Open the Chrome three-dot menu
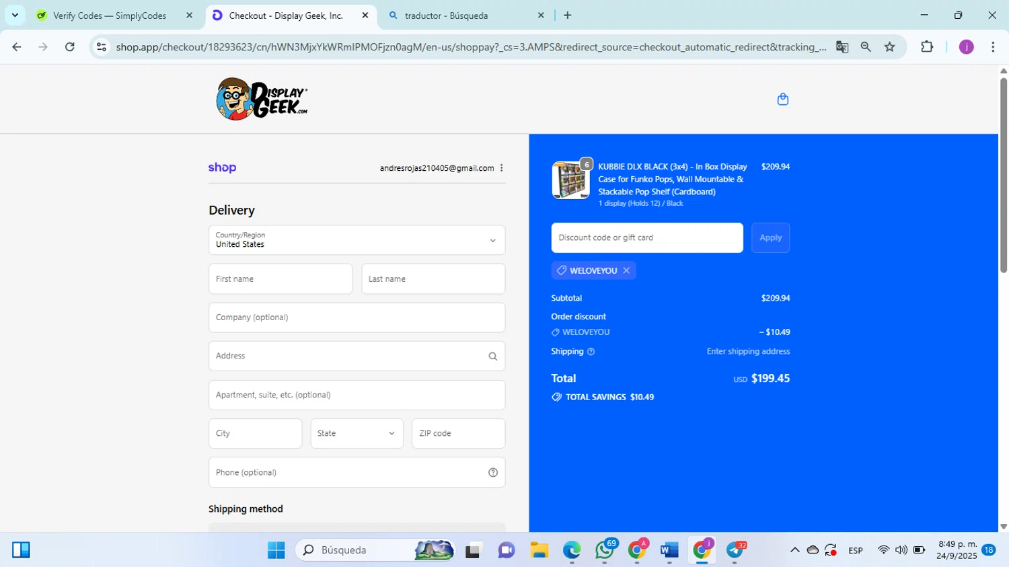Image resolution: width=1009 pixels, height=567 pixels. pyautogui.click(x=993, y=47)
